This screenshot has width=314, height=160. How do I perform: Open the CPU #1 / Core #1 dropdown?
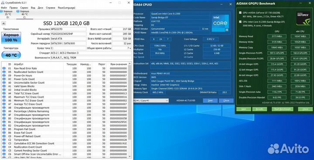[151, 101]
